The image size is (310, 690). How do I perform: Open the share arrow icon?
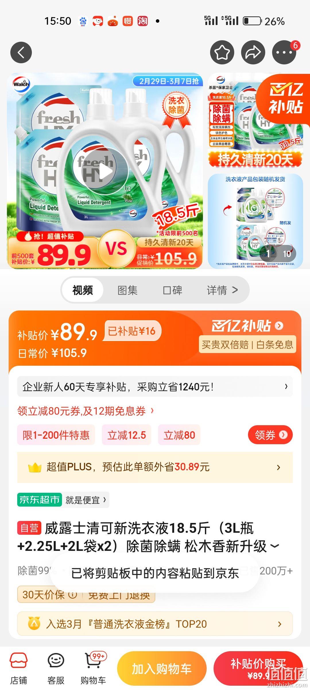253,52
